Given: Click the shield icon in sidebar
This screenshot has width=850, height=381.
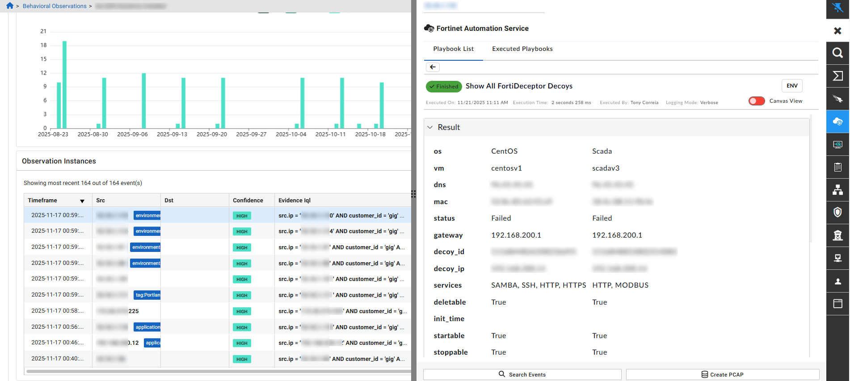Looking at the screenshot, I should 837,212.
